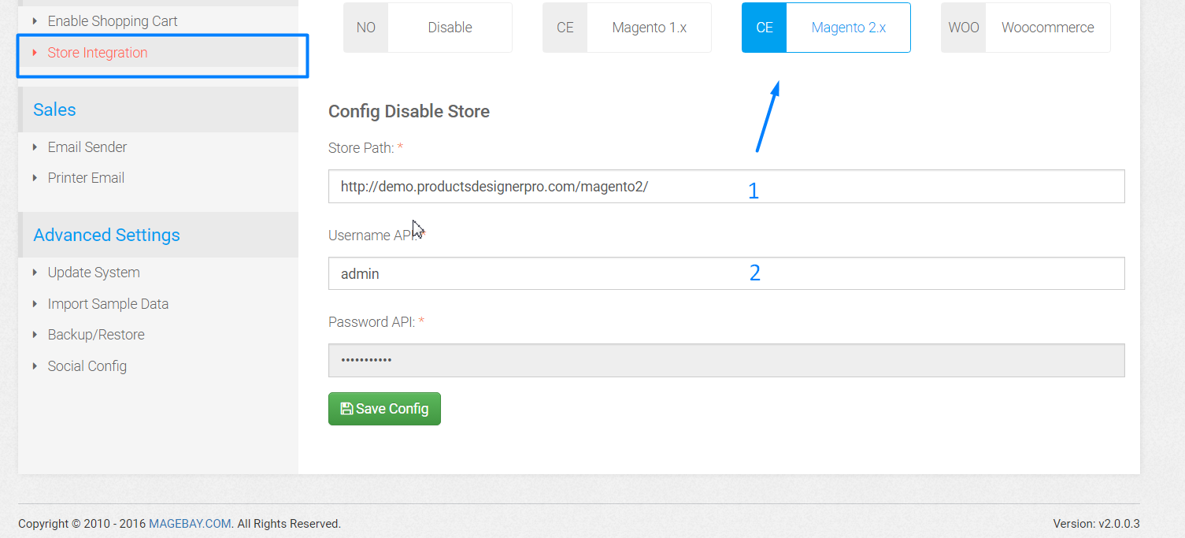Open Printer Email under Sales
This screenshot has height=538, width=1185.
point(86,178)
